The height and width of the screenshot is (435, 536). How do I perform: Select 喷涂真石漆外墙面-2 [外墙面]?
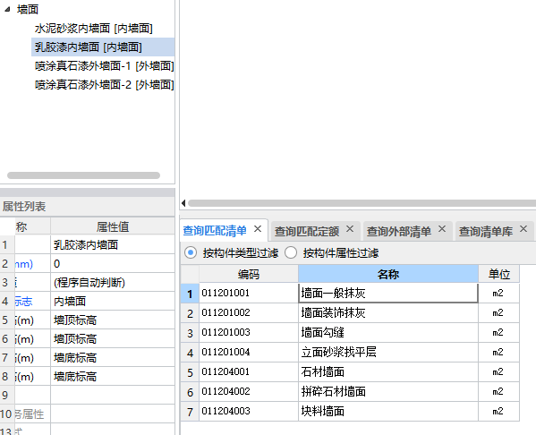point(105,84)
